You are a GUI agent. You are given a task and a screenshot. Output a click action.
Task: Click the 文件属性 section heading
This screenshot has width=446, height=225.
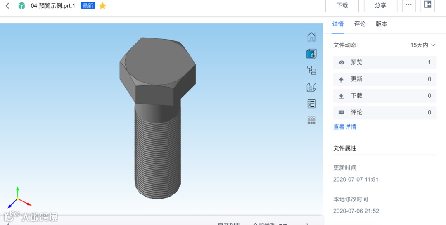345,148
